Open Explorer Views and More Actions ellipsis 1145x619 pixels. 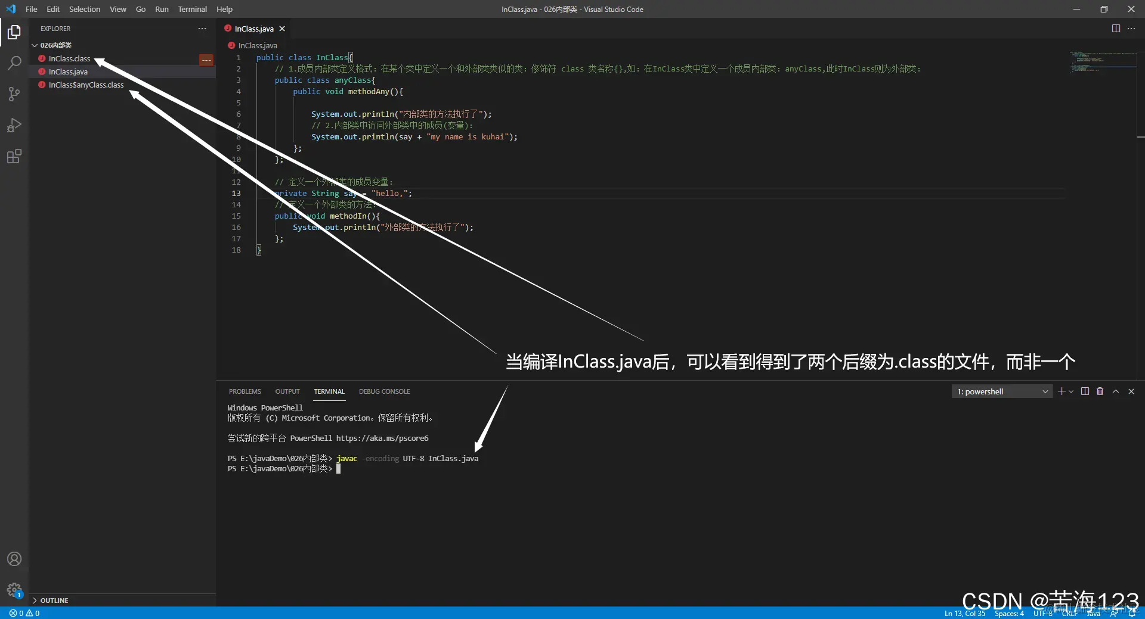coord(202,29)
